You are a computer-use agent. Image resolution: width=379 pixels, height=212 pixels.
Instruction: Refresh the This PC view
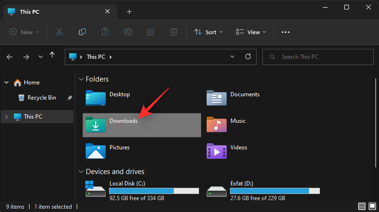(248, 56)
